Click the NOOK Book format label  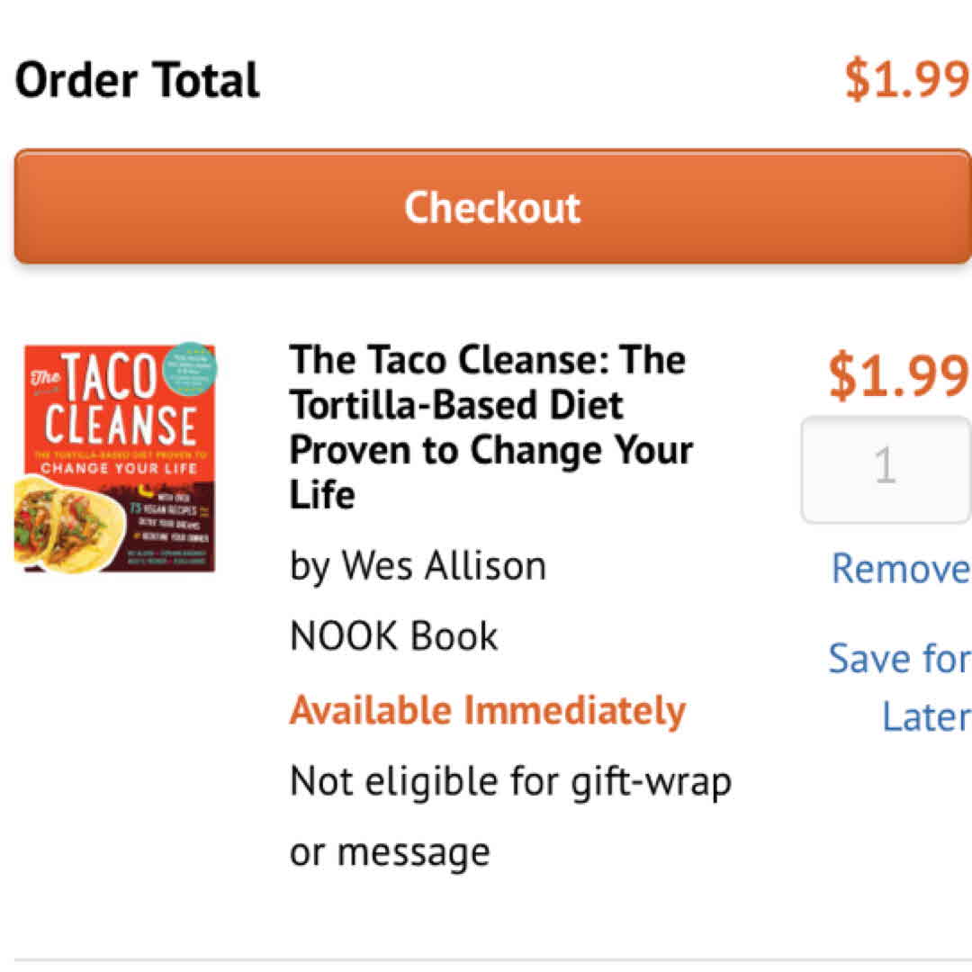[393, 636]
